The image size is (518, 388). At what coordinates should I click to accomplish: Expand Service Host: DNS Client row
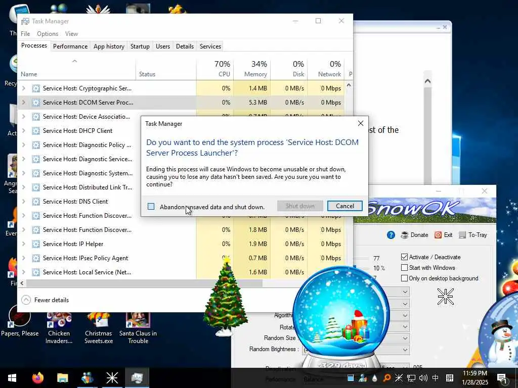[x=23, y=201]
